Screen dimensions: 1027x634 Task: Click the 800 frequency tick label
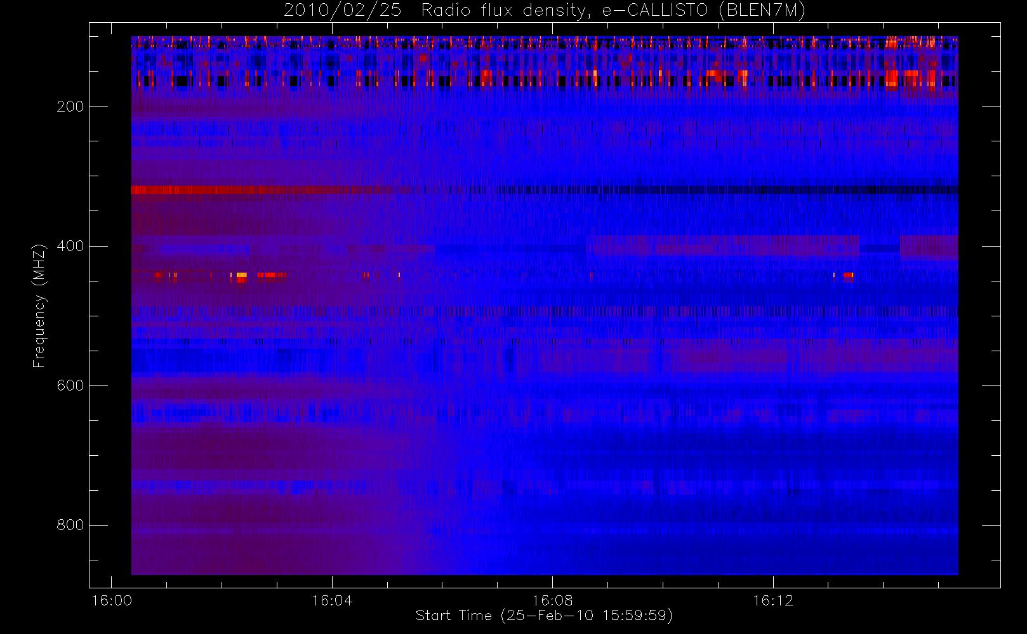click(70, 525)
